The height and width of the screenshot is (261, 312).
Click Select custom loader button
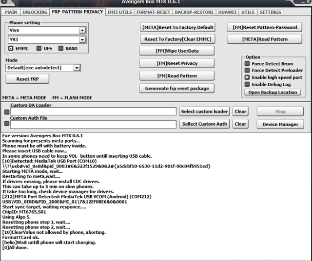click(204, 112)
